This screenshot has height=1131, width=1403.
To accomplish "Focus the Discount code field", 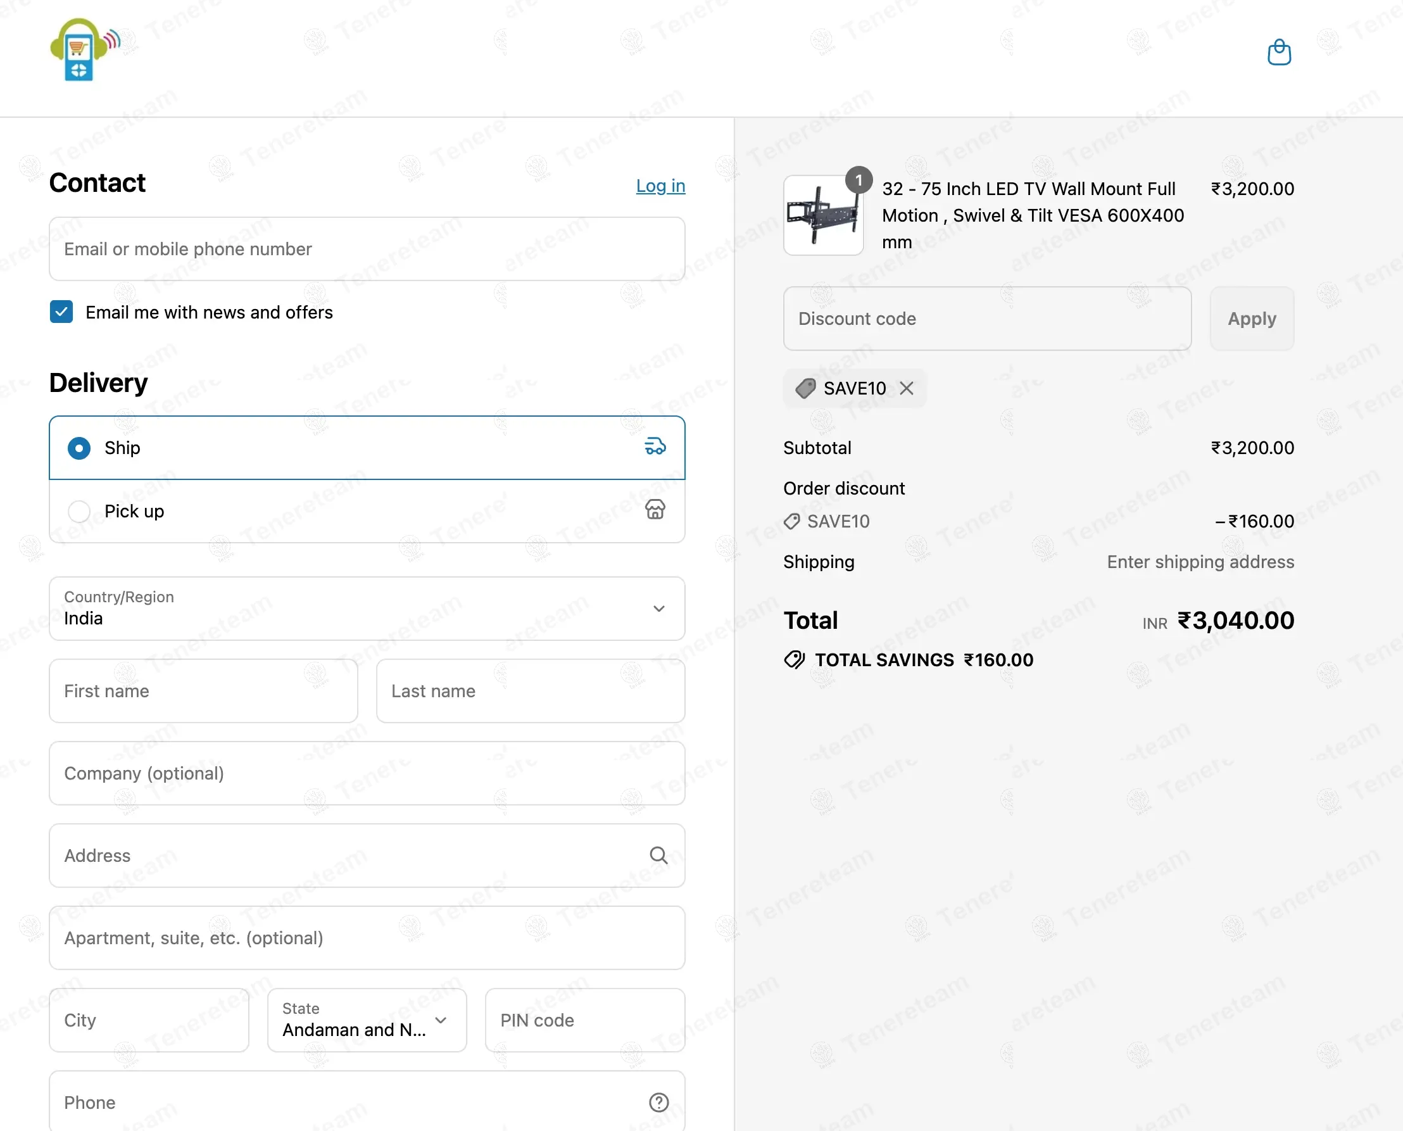I will click(x=987, y=319).
